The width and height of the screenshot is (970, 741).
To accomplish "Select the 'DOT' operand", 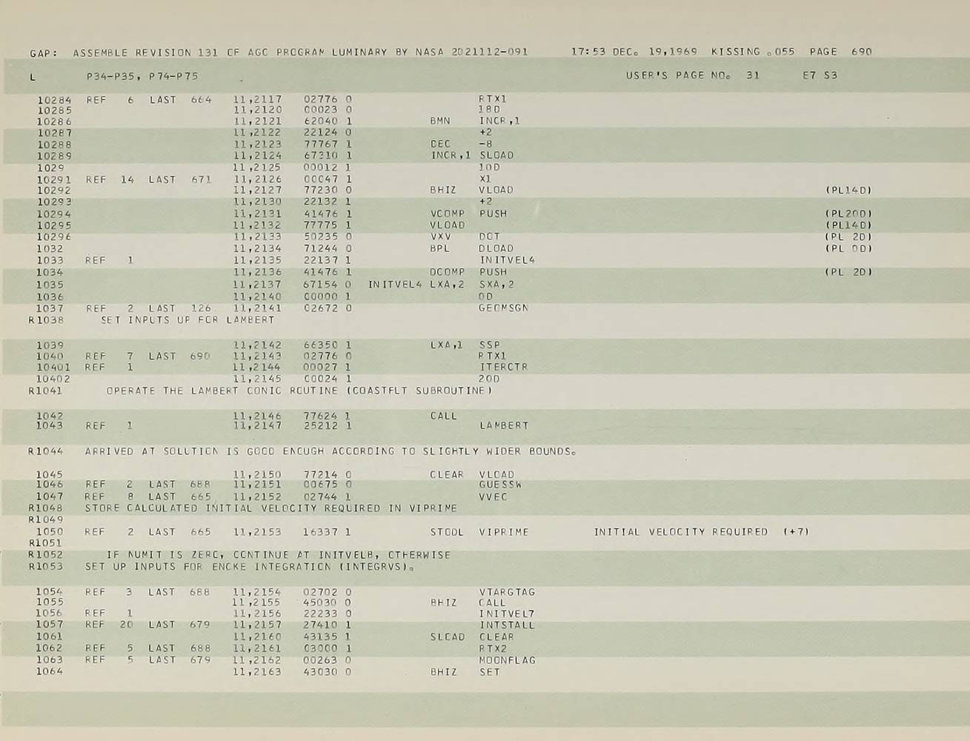I will (489, 236).
